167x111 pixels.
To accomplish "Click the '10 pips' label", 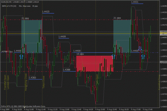I will pyautogui.click(x=80, y=54).
